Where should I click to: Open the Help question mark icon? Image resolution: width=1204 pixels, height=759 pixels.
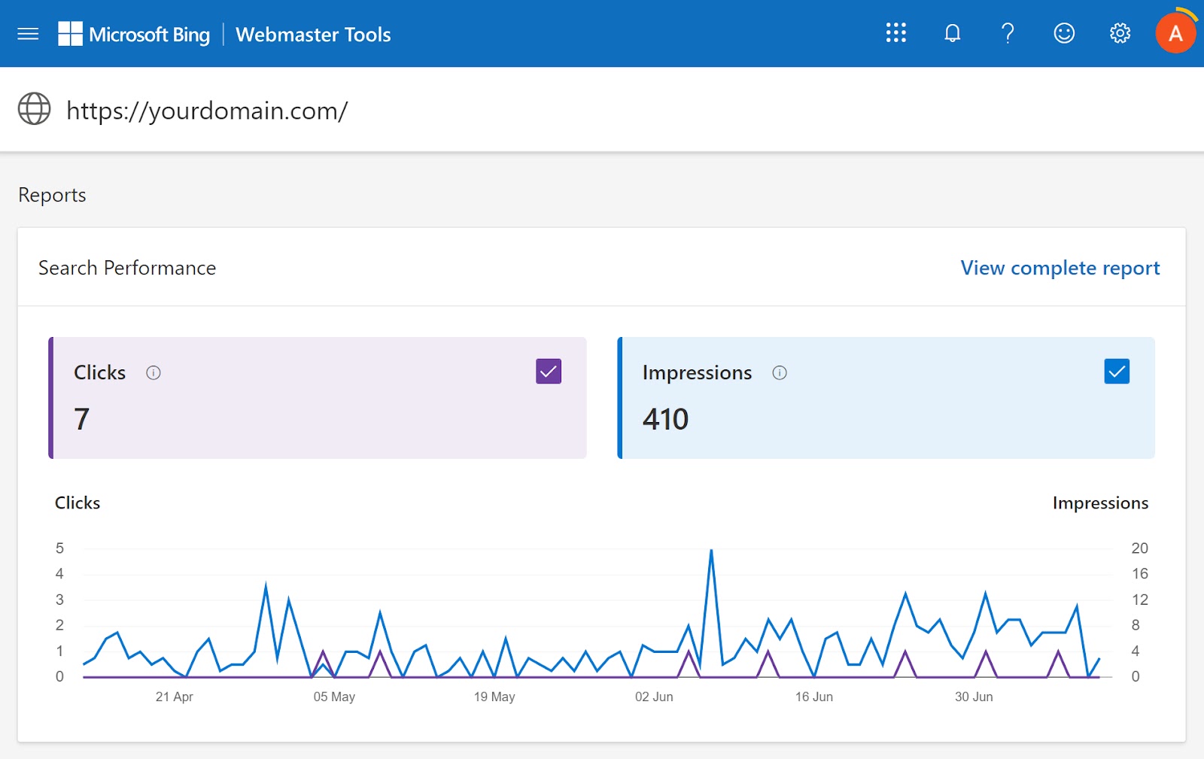(x=1008, y=33)
